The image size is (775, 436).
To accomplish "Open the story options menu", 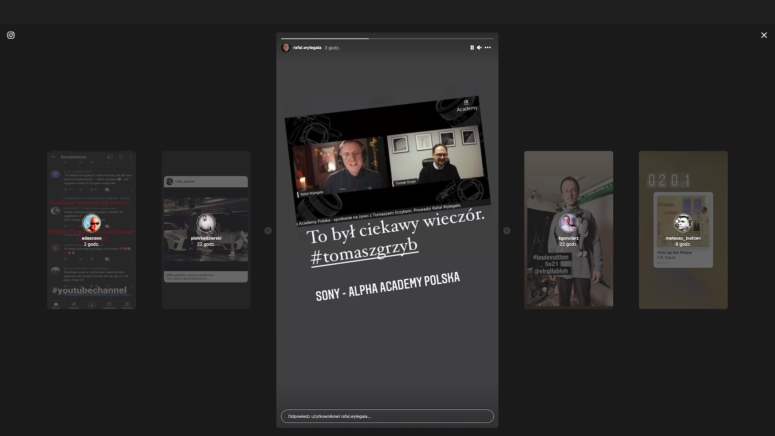I will pos(488,48).
